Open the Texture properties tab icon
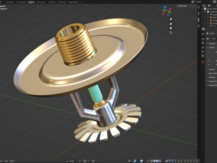This screenshot has height=163, width=217. coord(203,62)
